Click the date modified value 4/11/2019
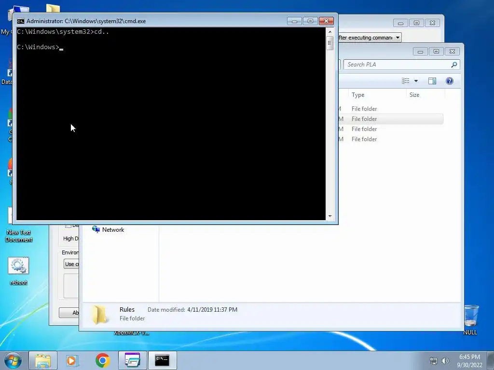 click(212, 310)
